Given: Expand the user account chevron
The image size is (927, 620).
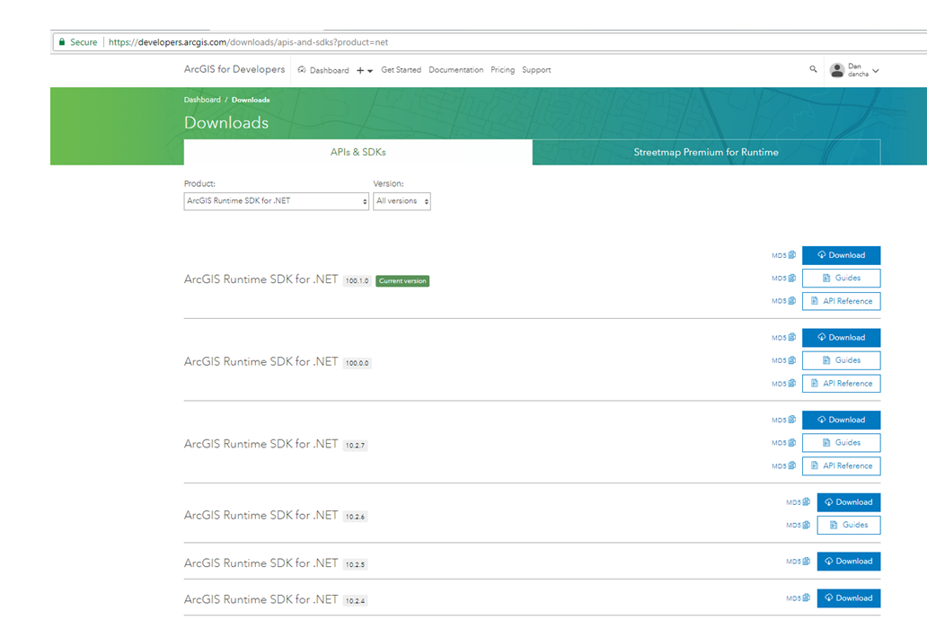Looking at the screenshot, I should pos(876,70).
